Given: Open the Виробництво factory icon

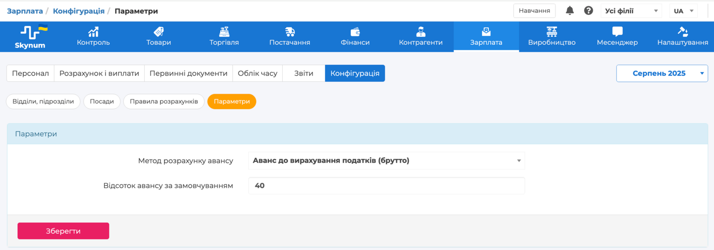Looking at the screenshot, I should pos(552,32).
